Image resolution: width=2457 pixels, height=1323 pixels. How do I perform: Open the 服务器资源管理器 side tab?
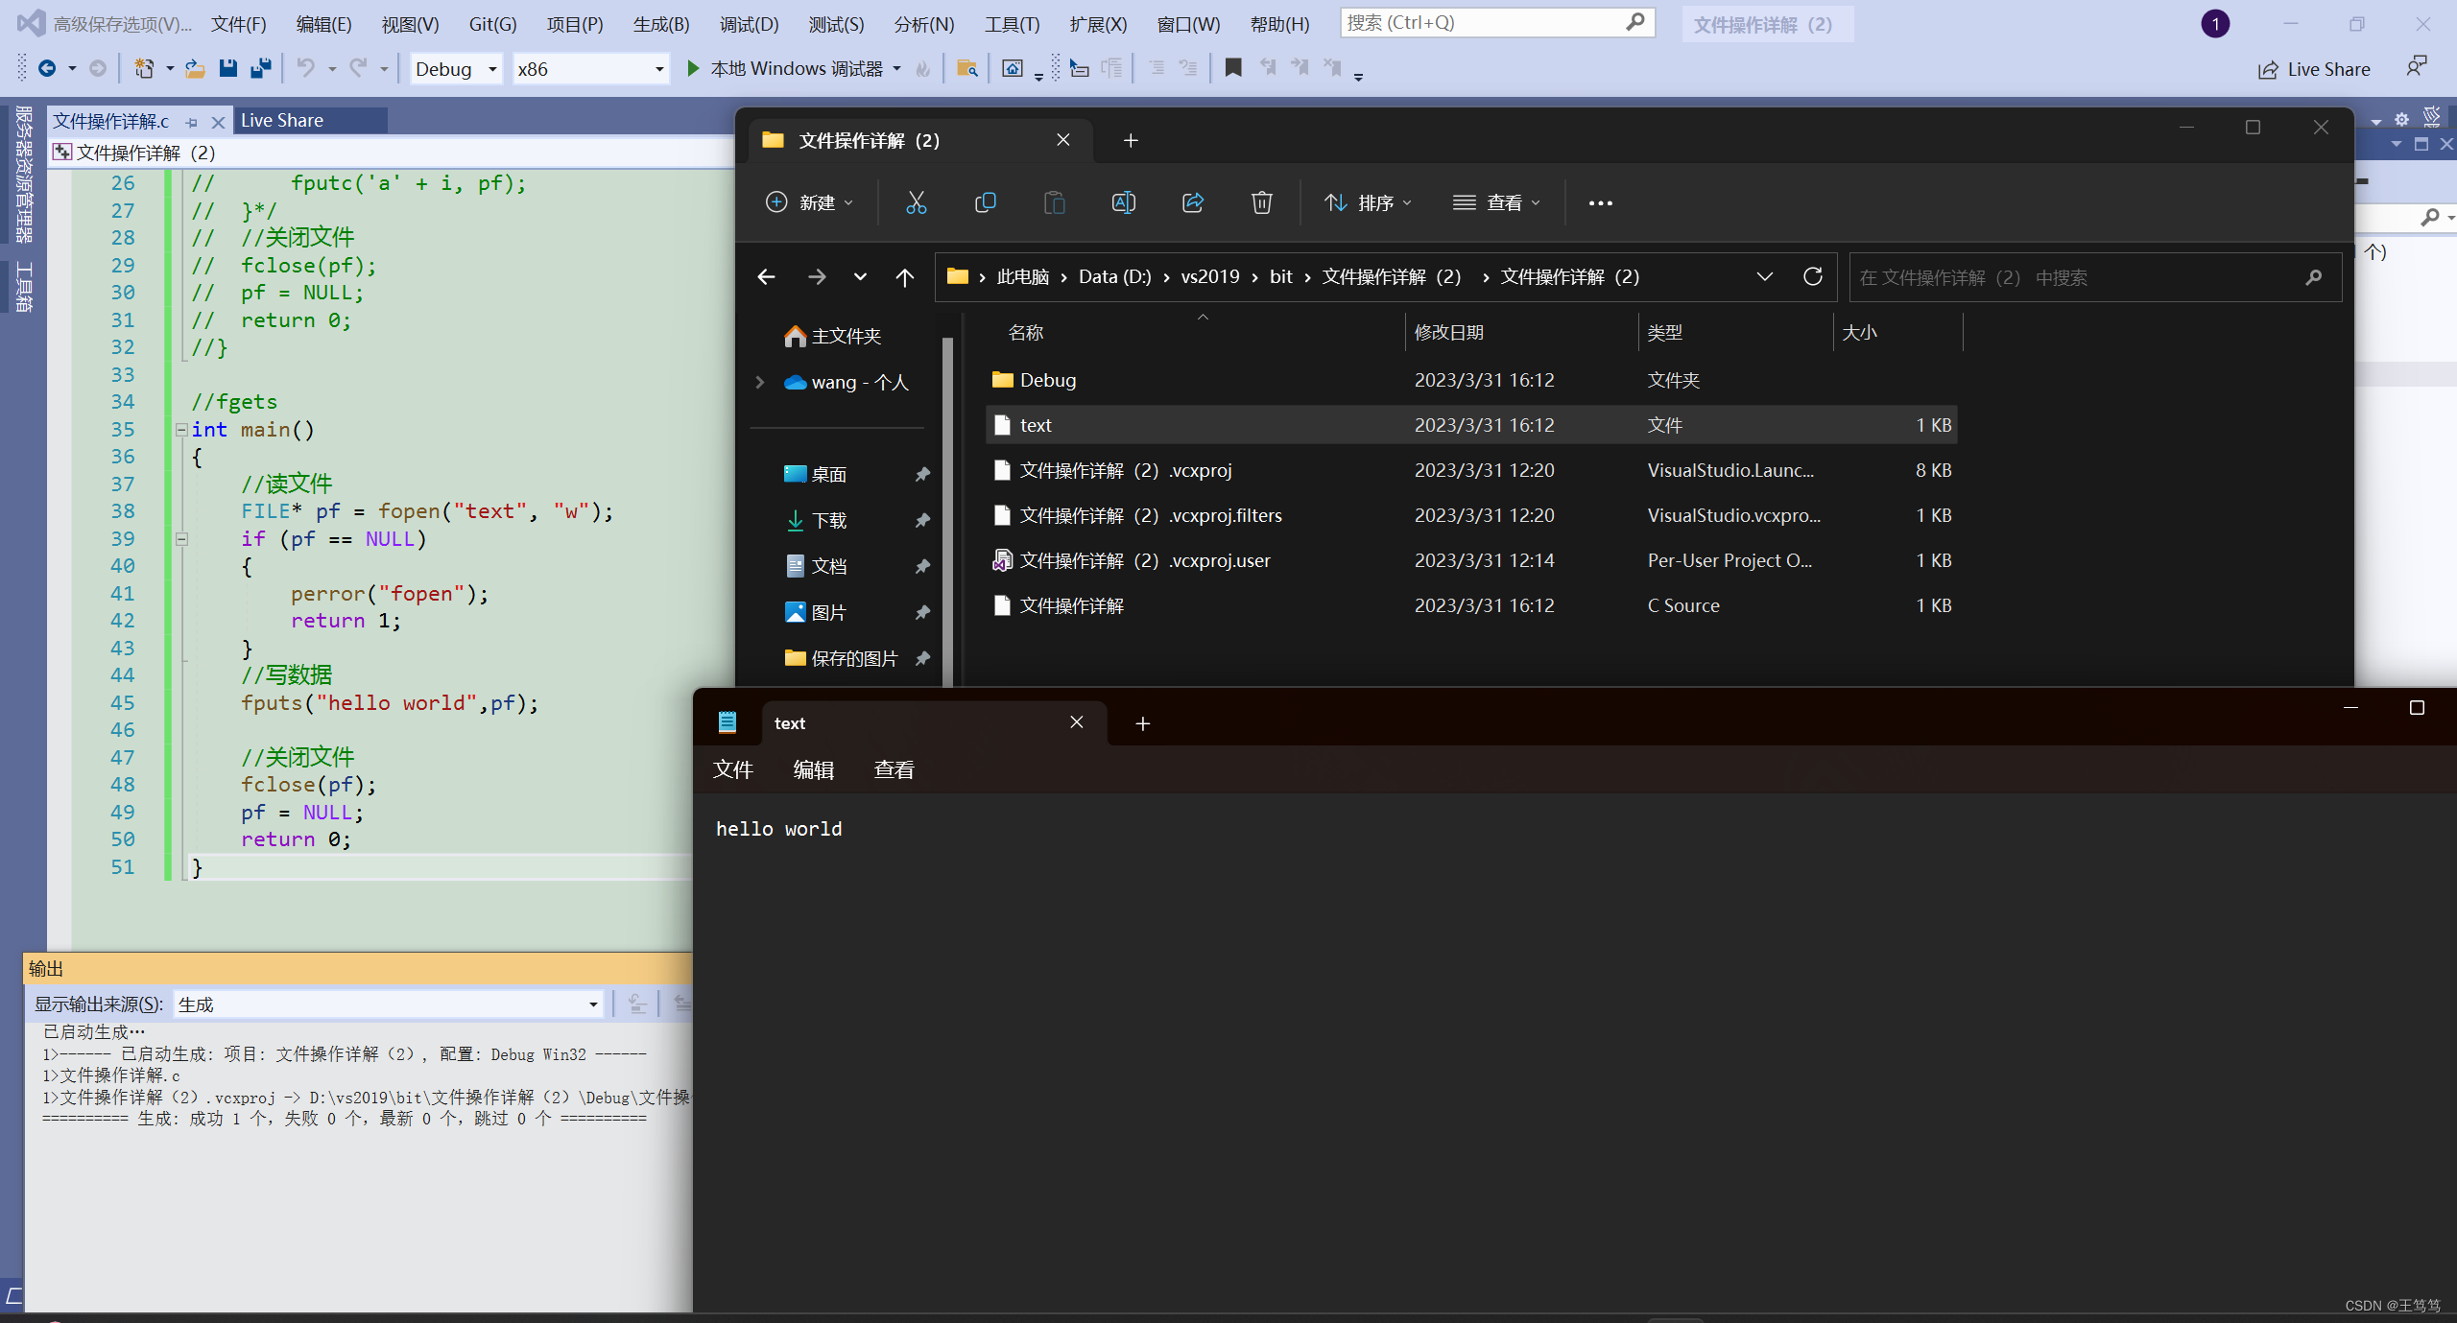point(24,174)
